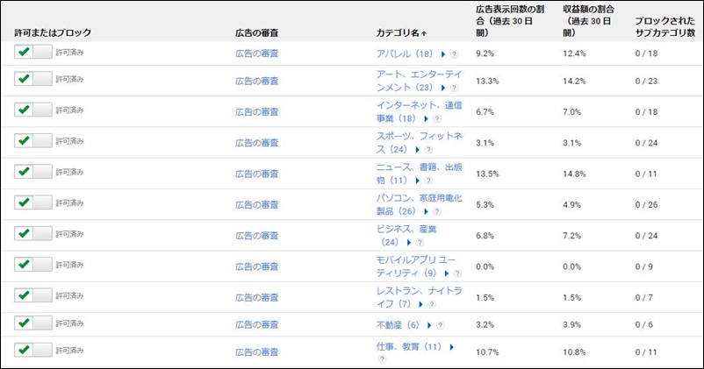
Task: Expand アパレル subcategories arrow
Action: (x=443, y=54)
